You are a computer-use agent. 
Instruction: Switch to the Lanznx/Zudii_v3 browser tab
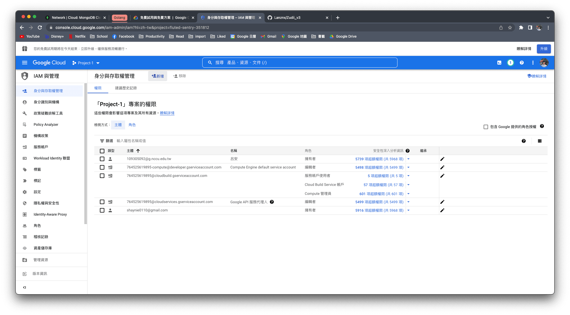pyautogui.click(x=297, y=18)
